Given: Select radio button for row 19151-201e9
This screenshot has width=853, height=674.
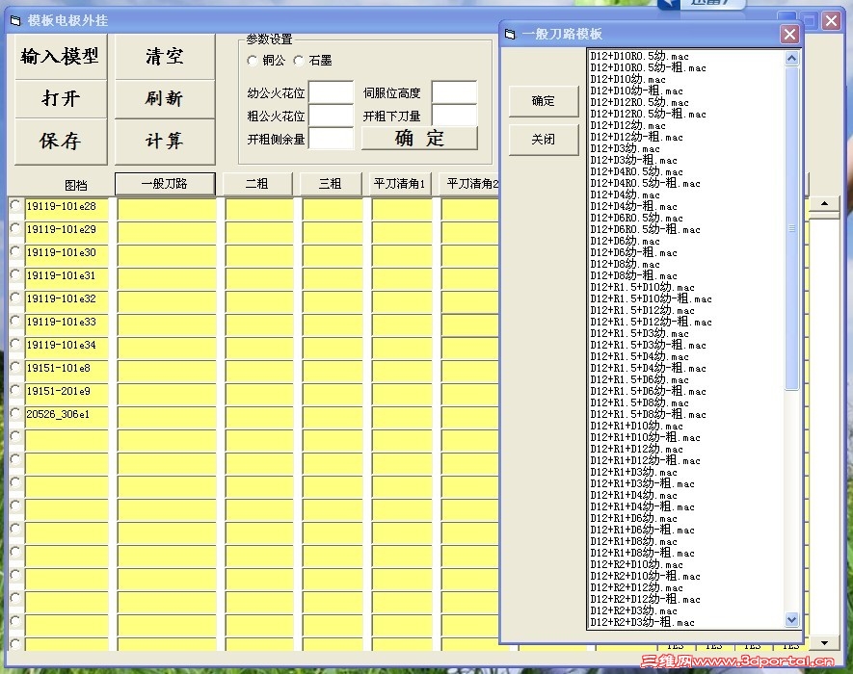Looking at the screenshot, I should click(15, 390).
